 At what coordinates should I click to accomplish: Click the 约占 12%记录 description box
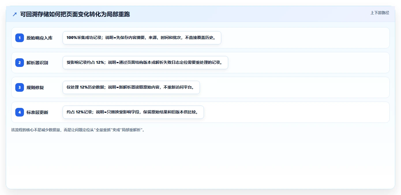(133, 112)
